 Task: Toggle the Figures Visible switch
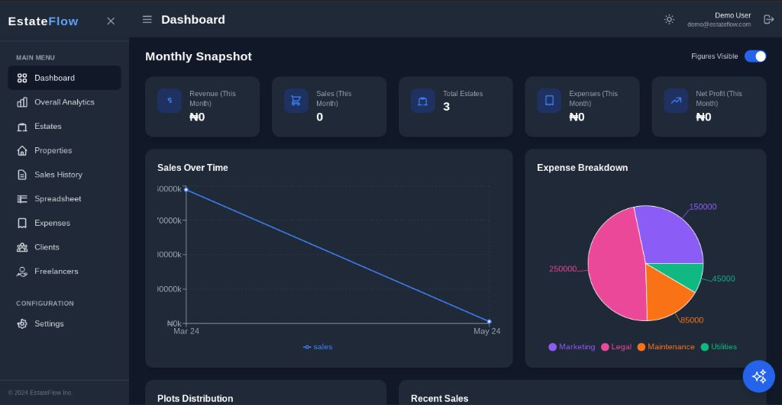click(755, 56)
